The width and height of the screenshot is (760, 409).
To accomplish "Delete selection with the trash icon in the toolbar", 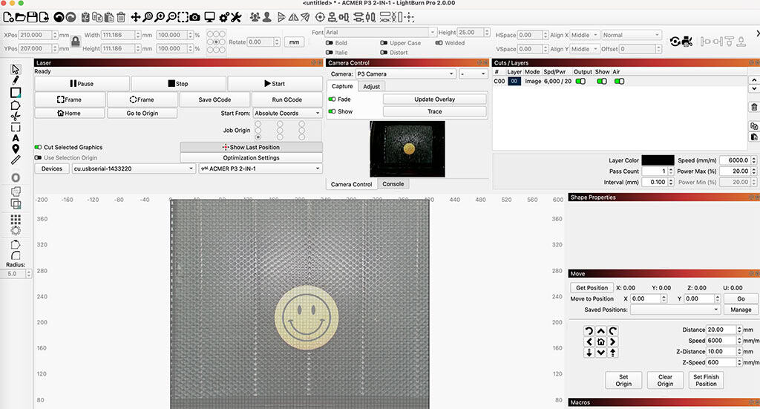I will [x=121, y=18].
